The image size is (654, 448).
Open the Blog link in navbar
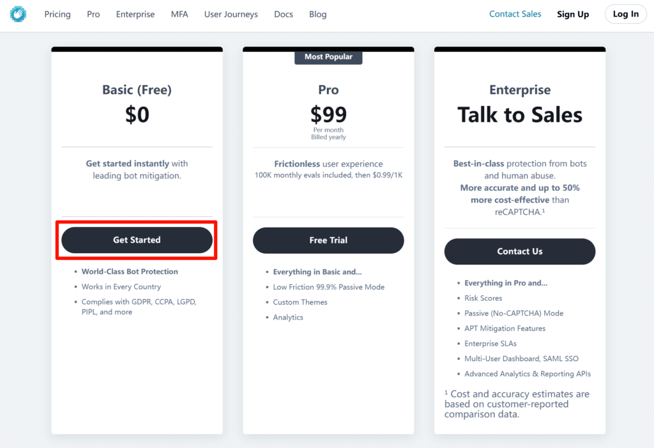(317, 14)
